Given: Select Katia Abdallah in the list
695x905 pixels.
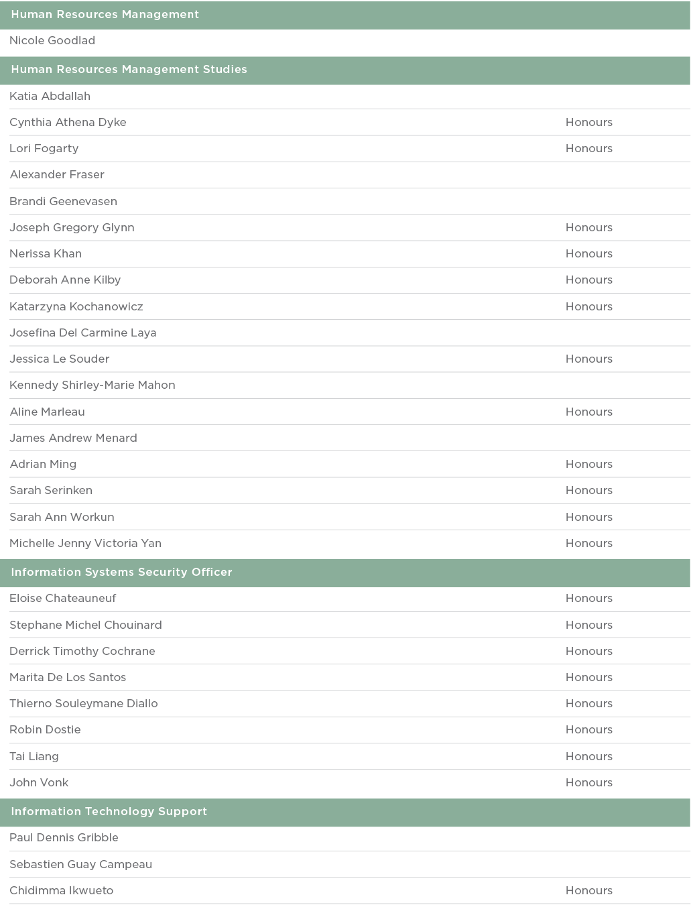Looking at the screenshot, I should 50,96.
